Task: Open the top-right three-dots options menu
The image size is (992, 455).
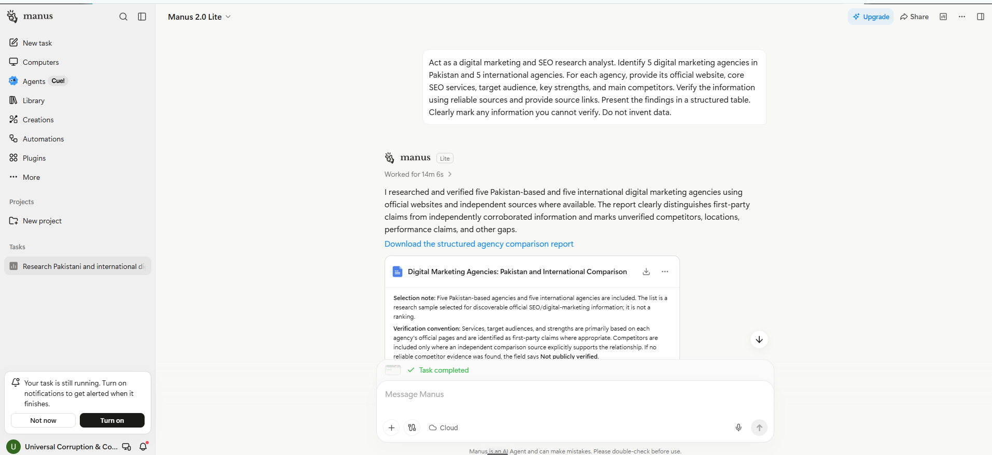Action: [x=962, y=17]
